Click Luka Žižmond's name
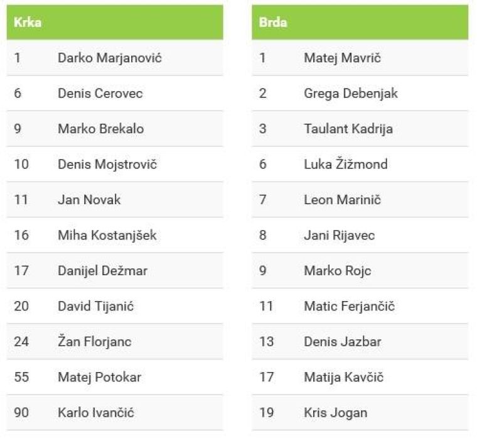The width and height of the screenshot is (477, 443). click(345, 165)
